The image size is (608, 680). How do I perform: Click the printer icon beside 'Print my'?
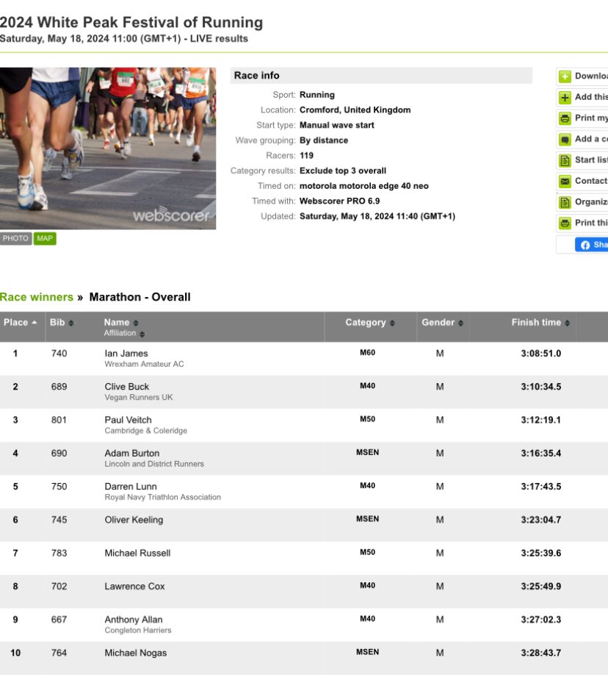tap(565, 118)
